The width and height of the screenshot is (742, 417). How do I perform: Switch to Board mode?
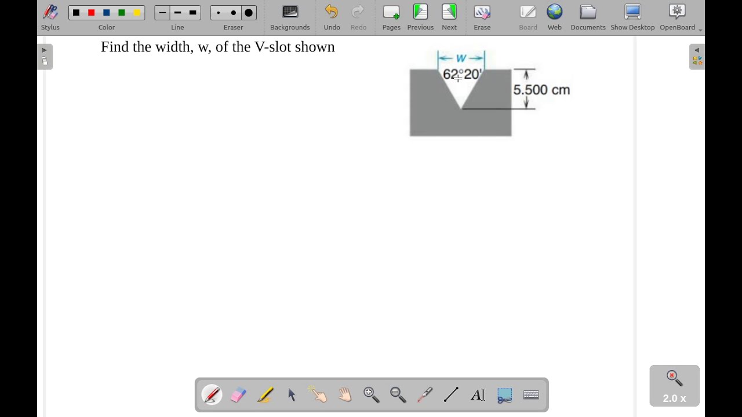pyautogui.click(x=528, y=17)
